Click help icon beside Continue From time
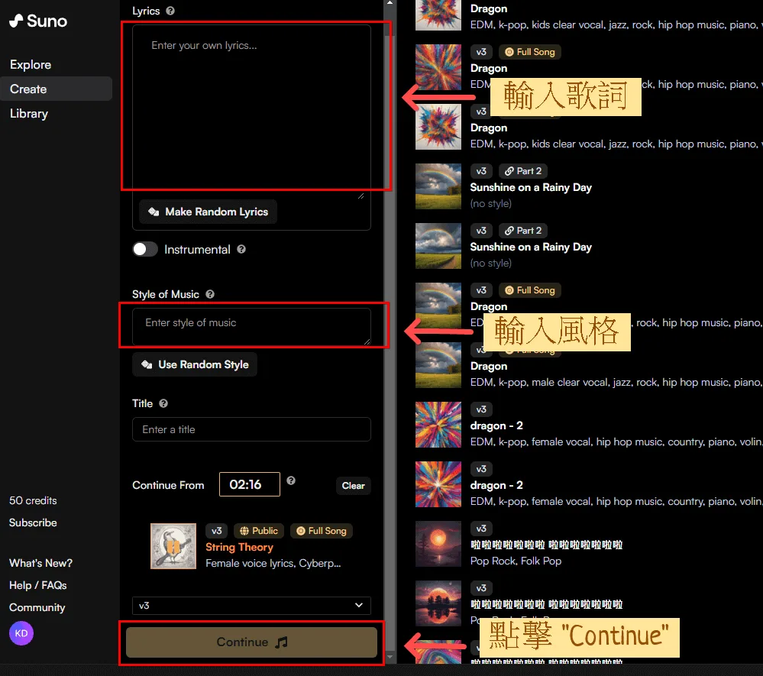This screenshot has height=676, width=763. (291, 480)
